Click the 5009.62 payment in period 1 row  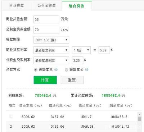coord(28,117)
